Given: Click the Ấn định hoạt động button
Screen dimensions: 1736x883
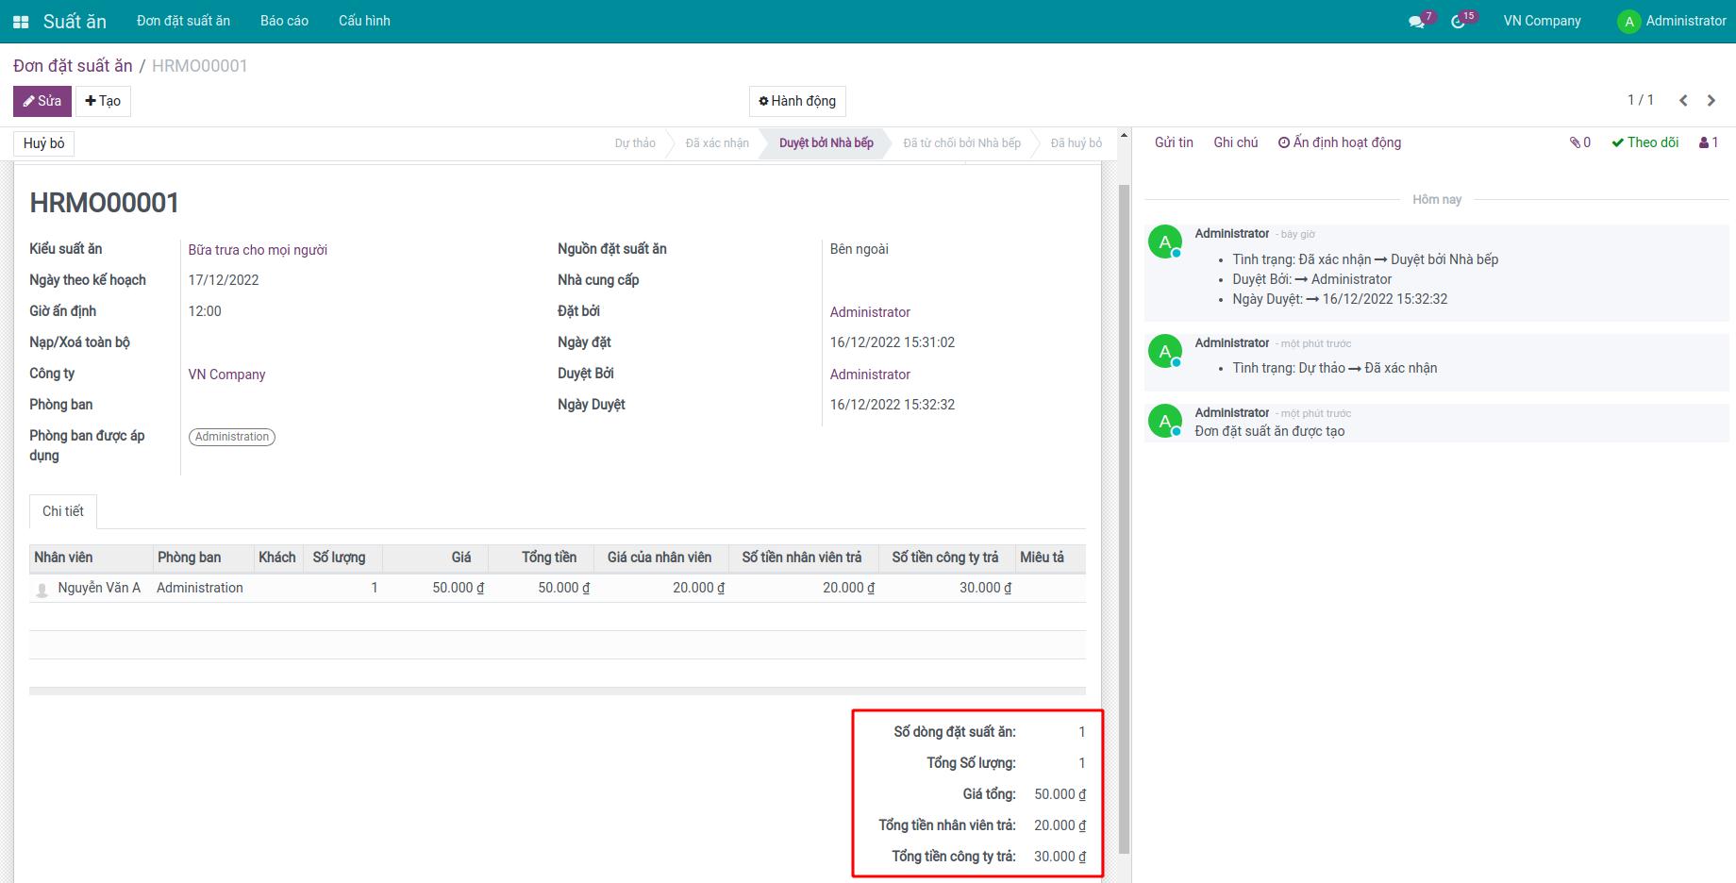Looking at the screenshot, I should (1340, 142).
